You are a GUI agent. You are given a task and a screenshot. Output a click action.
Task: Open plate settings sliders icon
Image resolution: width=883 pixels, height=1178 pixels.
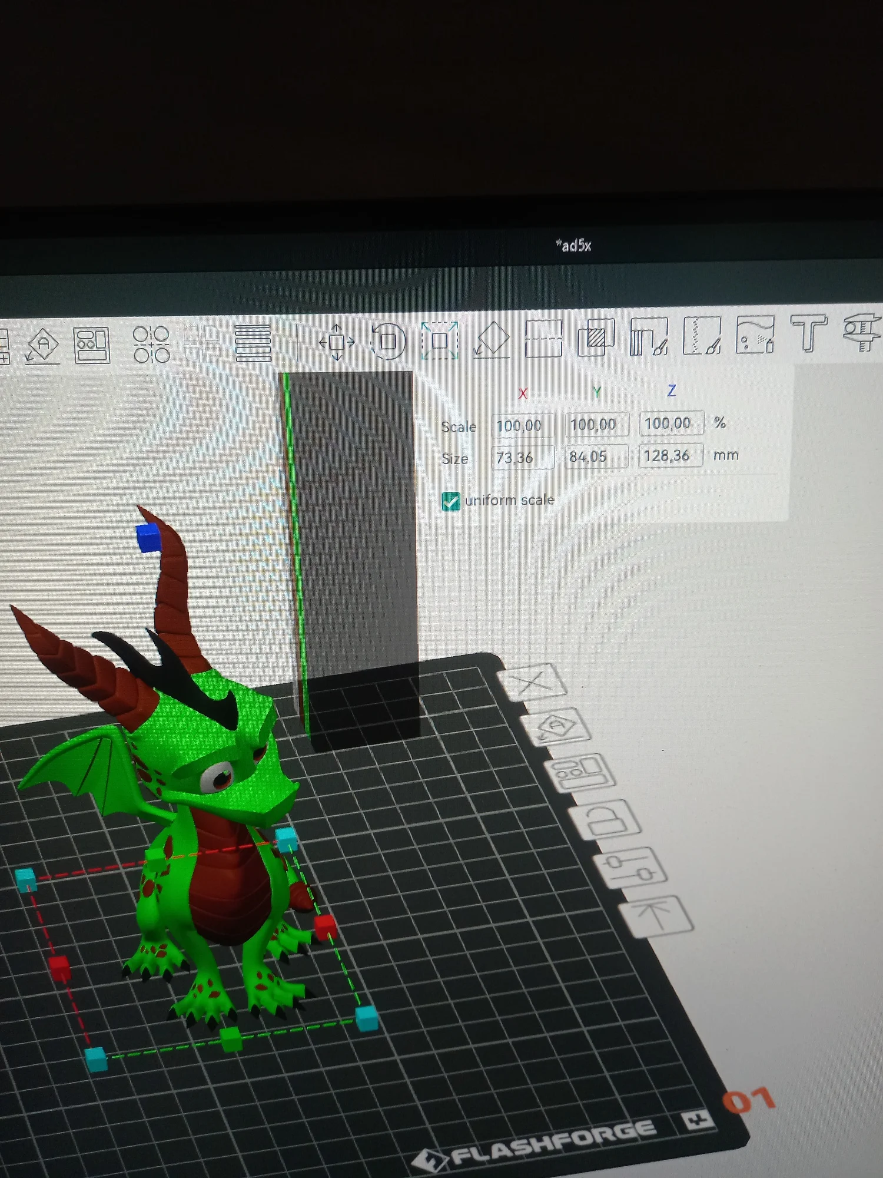pos(631,866)
